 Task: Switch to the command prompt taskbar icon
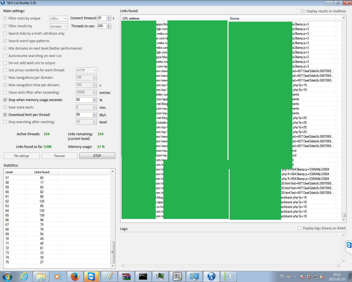coord(143,276)
